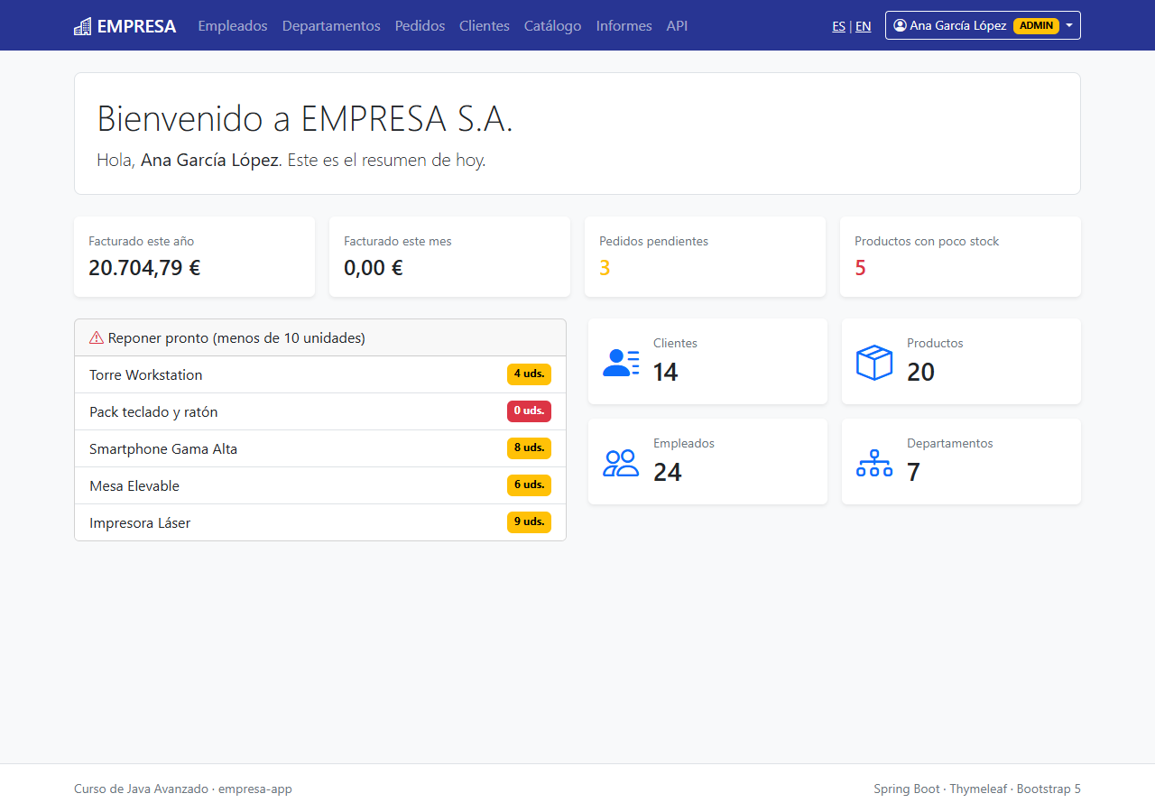This screenshot has height=812, width=1155.
Task: Click the user avatar icon in navbar
Action: pos(900,25)
